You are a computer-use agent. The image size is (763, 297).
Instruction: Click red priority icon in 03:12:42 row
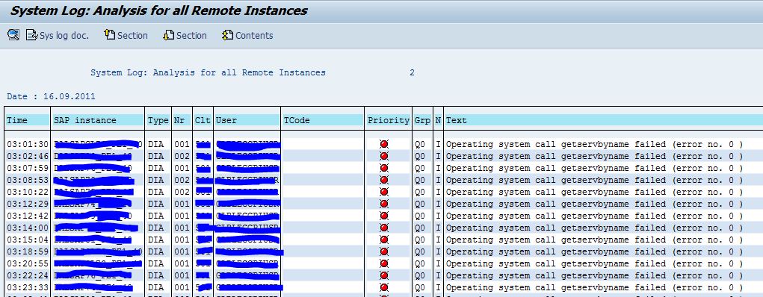tap(384, 216)
